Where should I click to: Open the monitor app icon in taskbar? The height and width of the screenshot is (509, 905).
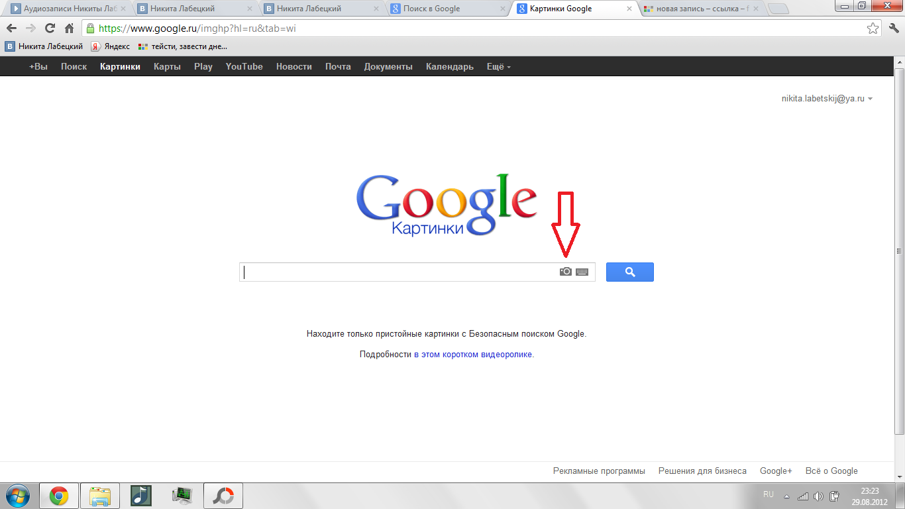pos(182,496)
